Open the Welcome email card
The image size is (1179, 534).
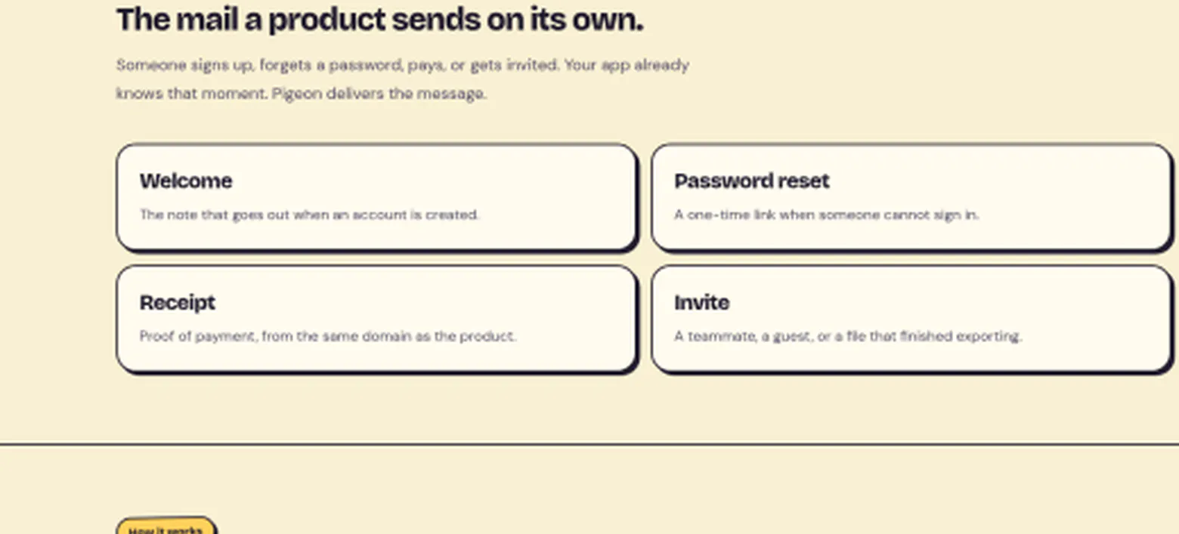point(376,197)
